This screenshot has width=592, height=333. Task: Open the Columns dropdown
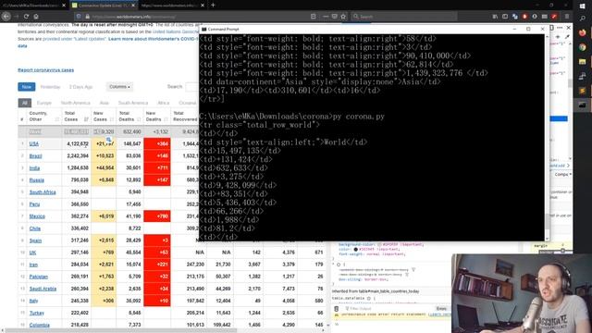[x=119, y=87]
